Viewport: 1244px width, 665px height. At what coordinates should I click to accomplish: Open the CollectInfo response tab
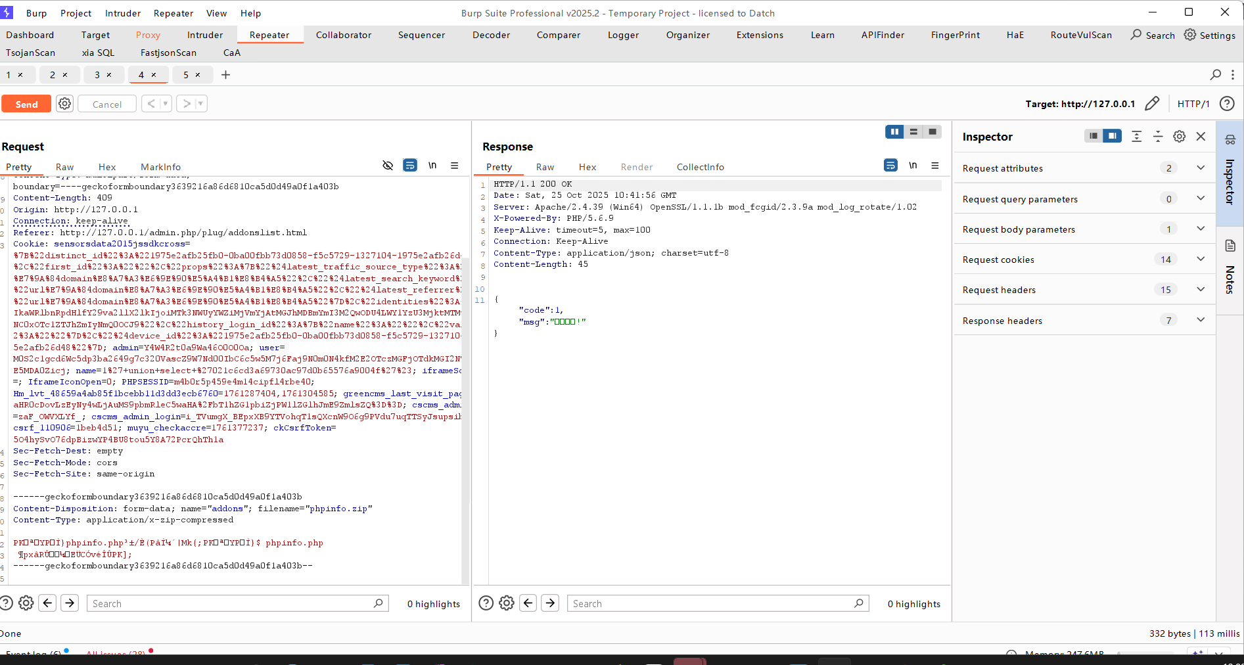(x=700, y=167)
